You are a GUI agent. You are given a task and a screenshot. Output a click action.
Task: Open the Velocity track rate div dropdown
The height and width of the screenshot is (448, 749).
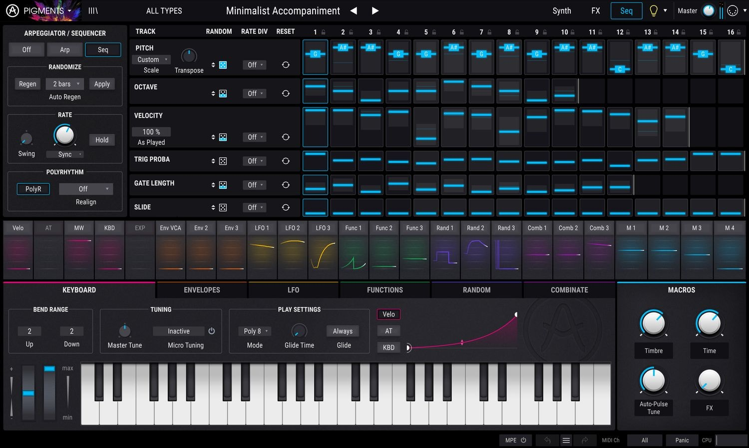254,137
